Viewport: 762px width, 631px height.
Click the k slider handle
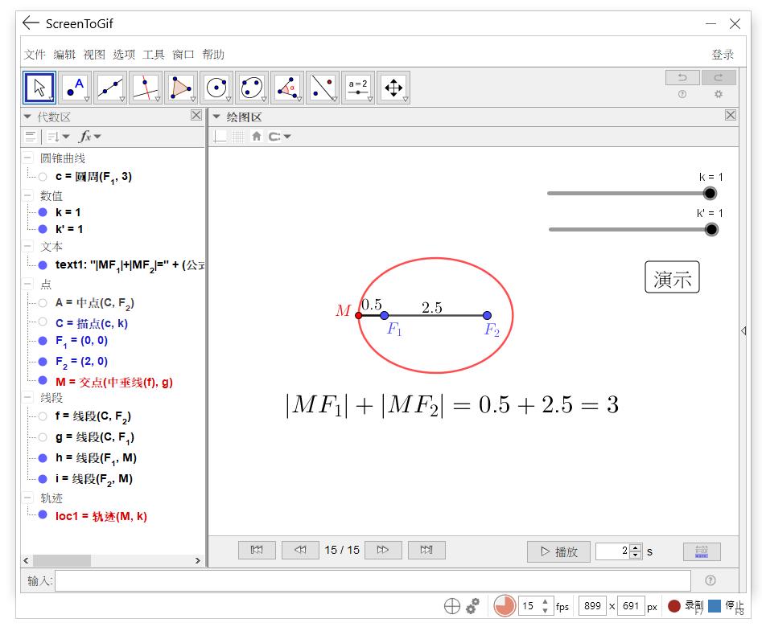pyautogui.click(x=710, y=193)
